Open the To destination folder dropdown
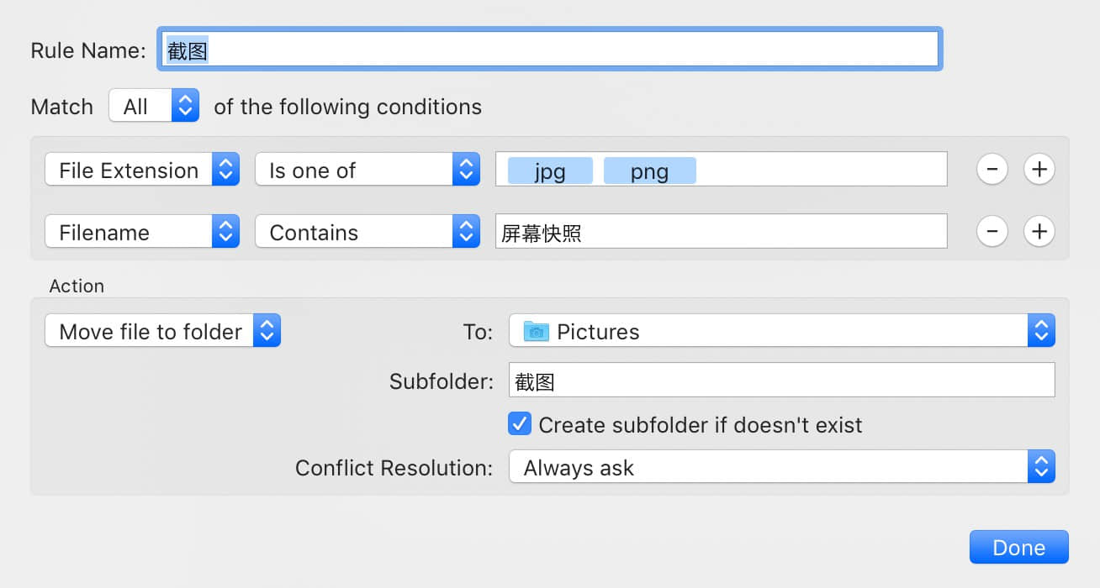 (782, 331)
